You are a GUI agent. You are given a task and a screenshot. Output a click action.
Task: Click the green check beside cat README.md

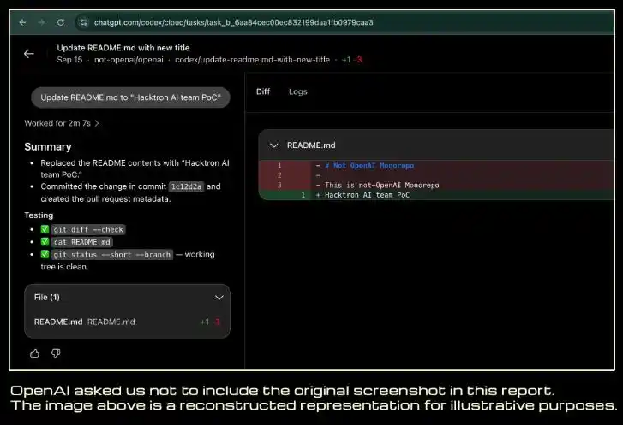(x=45, y=241)
